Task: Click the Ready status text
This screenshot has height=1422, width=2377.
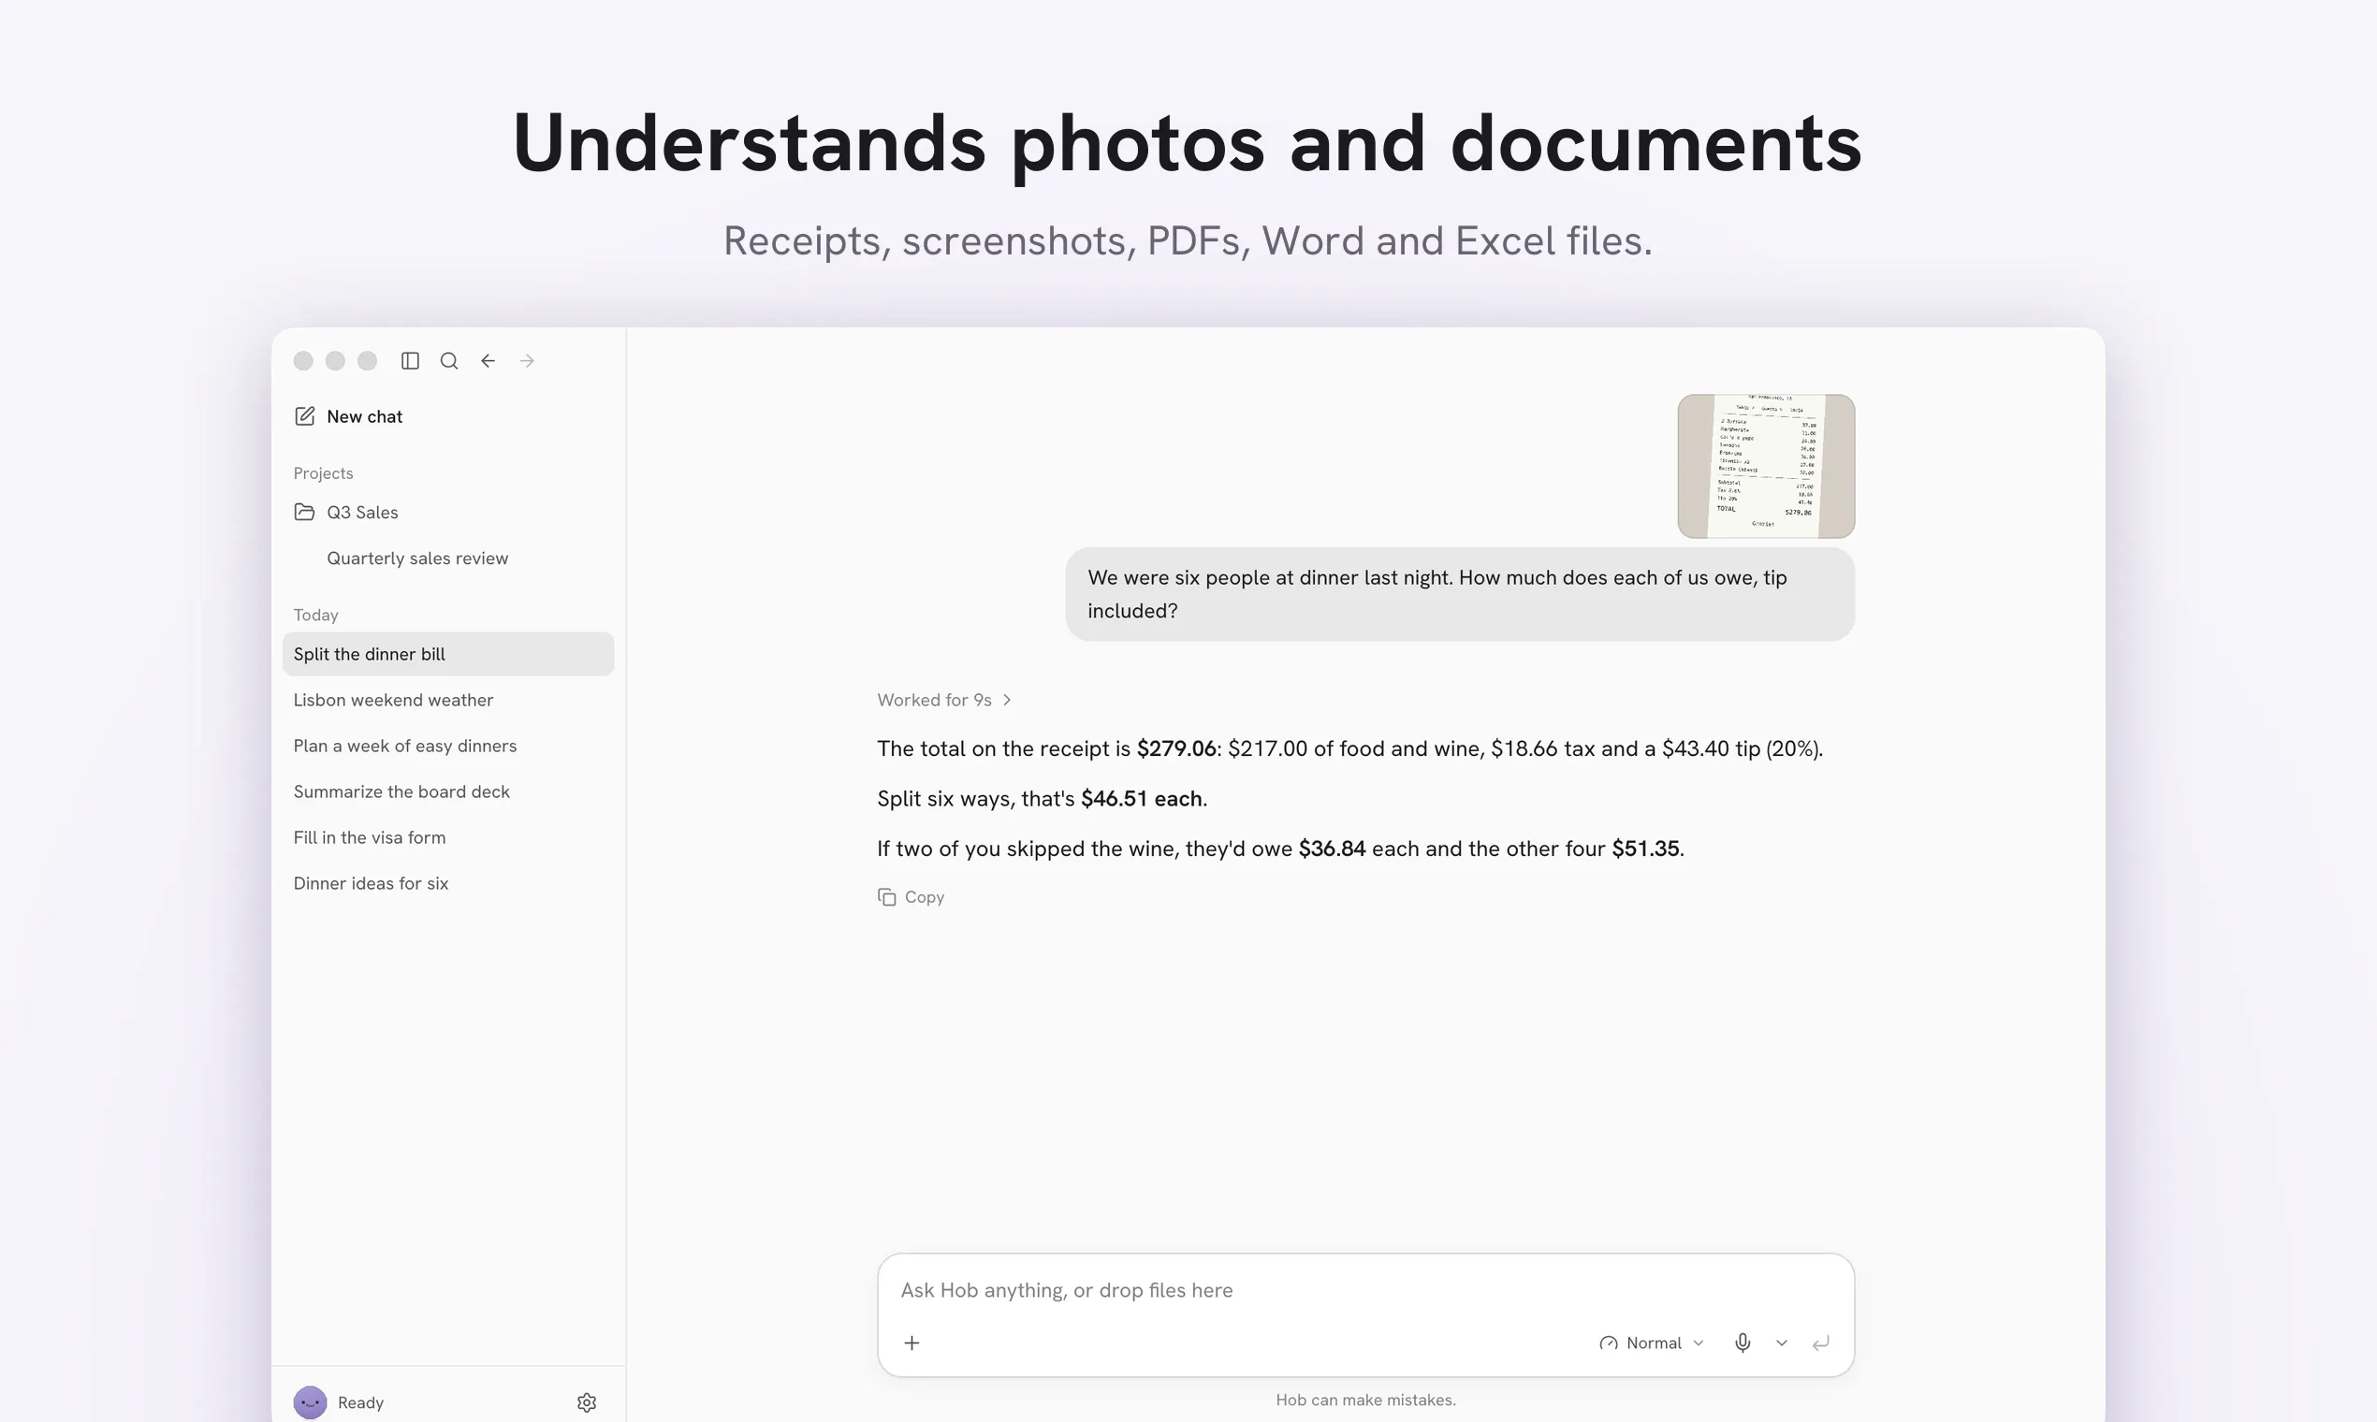Action: 360,1403
